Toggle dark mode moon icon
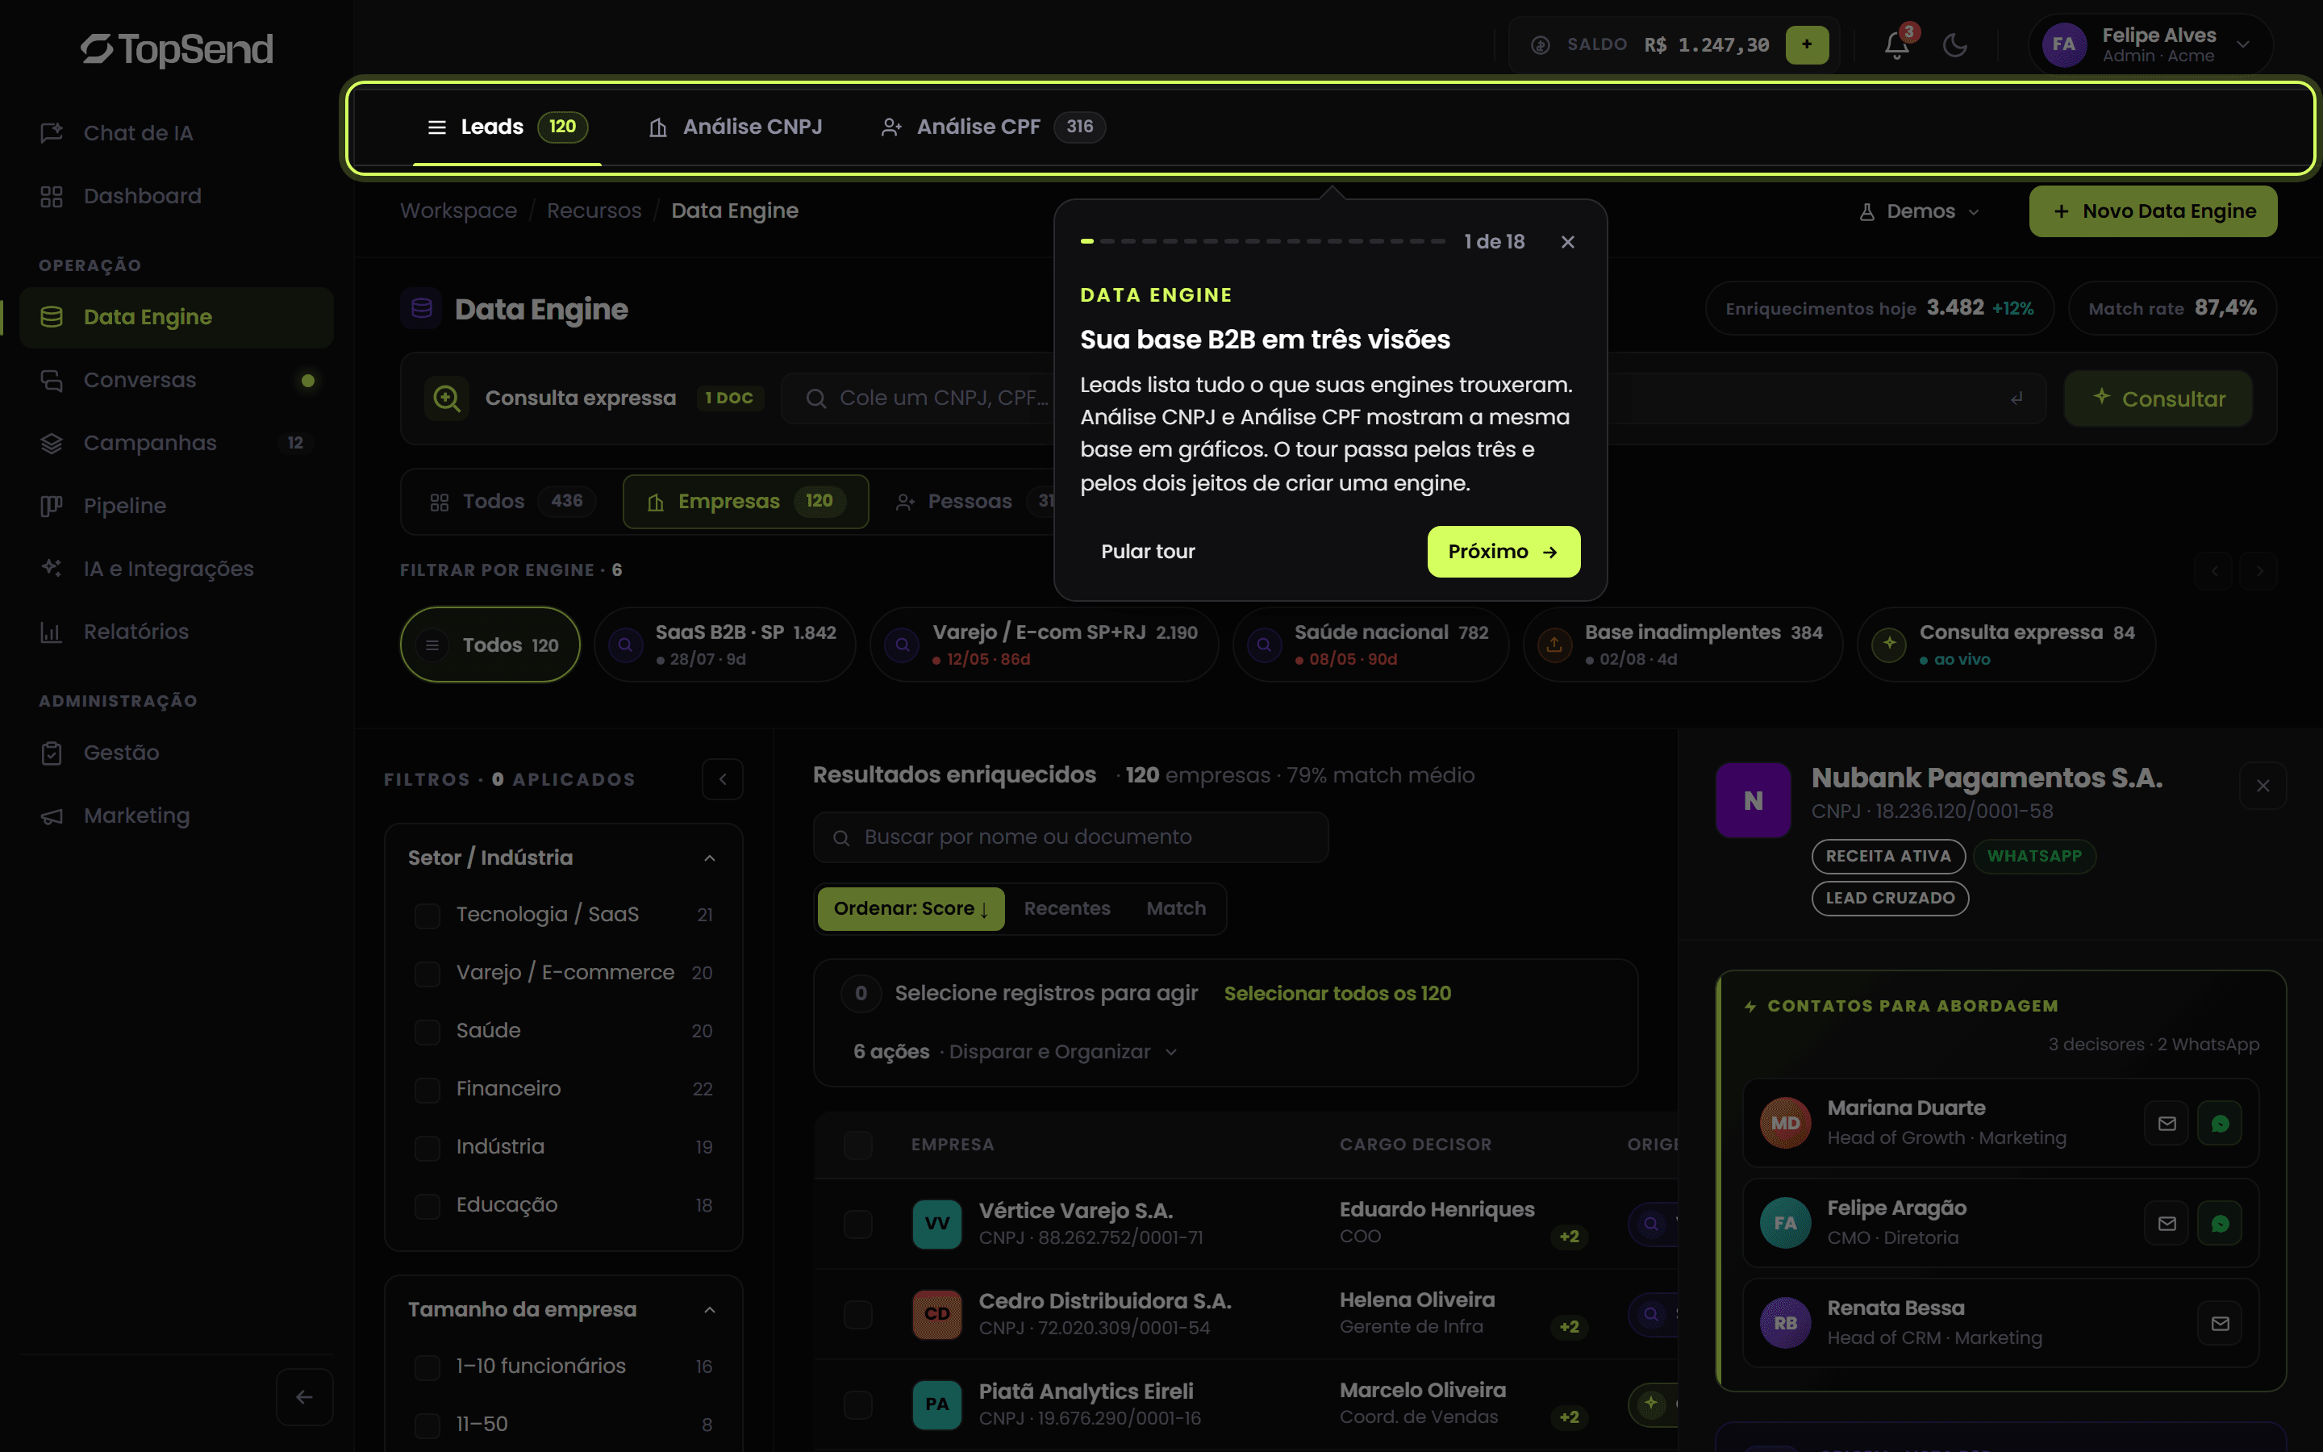 point(1954,45)
